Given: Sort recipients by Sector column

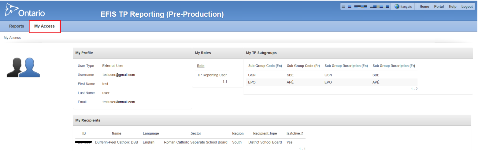Looking at the screenshot, I should click(196, 133).
